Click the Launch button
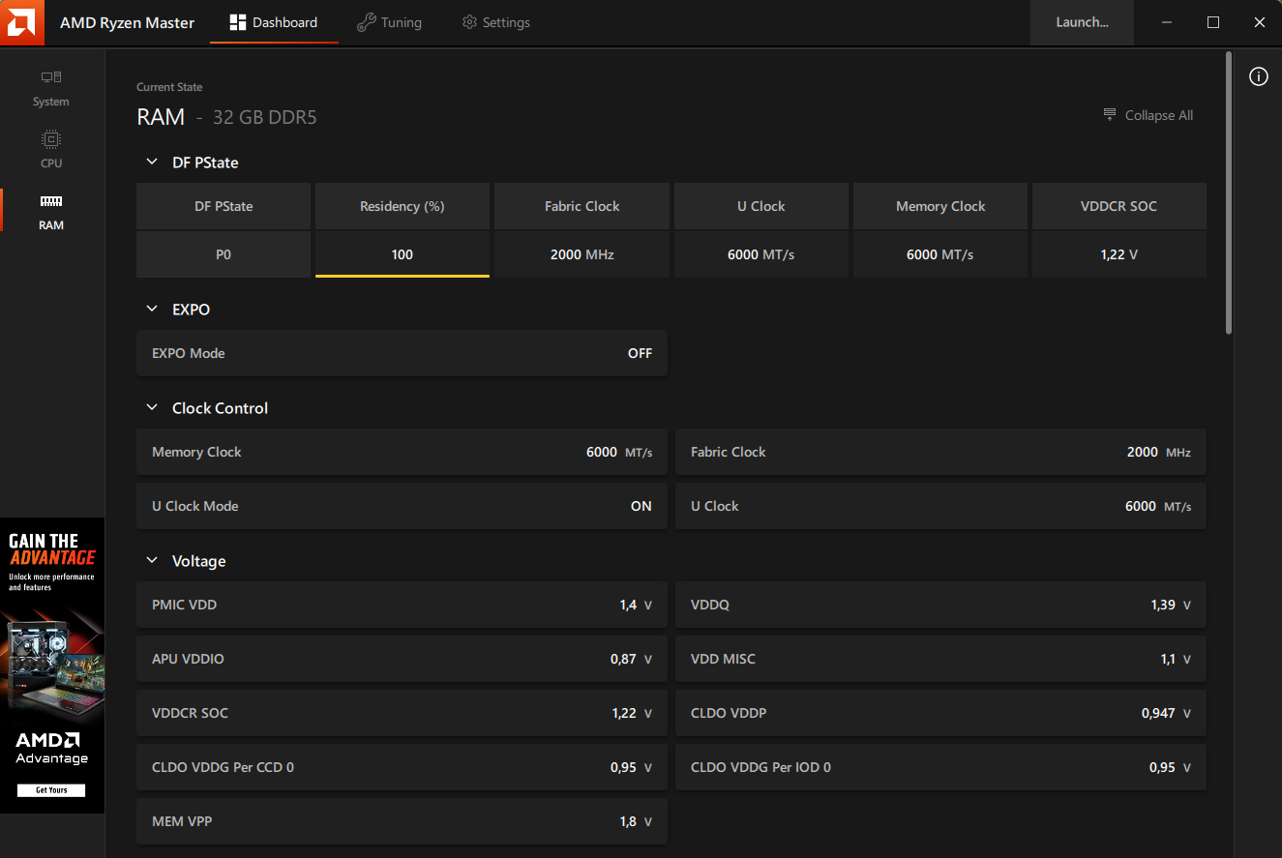The width and height of the screenshot is (1282, 858). point(1082,22)
